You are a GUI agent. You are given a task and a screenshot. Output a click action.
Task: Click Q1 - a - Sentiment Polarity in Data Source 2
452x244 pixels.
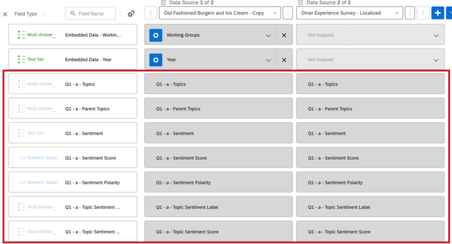point(370,182)
